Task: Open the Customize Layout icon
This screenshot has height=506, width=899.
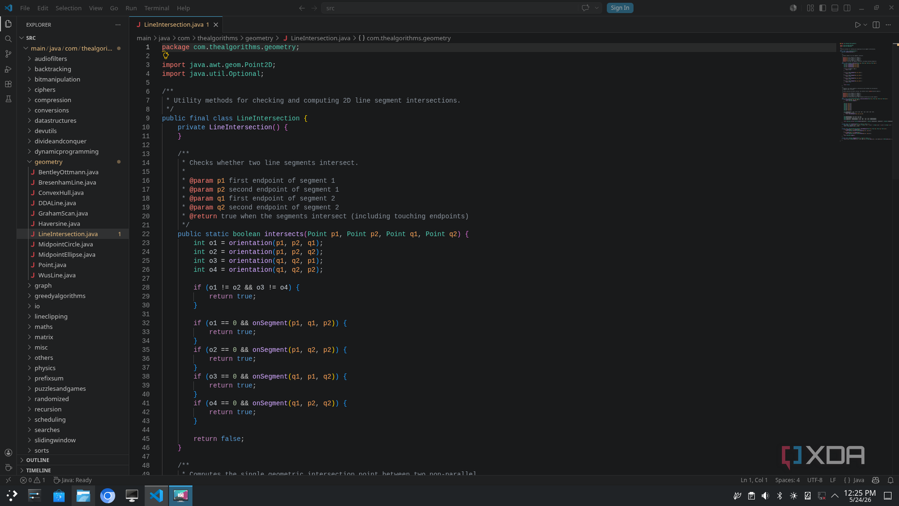Action: pyautogui.click(x=810, y=8)
